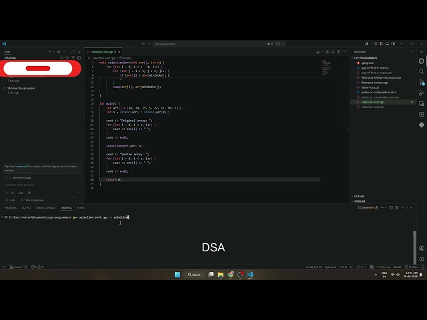The image size is (427, 320).
Task: Click the gear icon in editor toolbar
Action: point(327,52)
